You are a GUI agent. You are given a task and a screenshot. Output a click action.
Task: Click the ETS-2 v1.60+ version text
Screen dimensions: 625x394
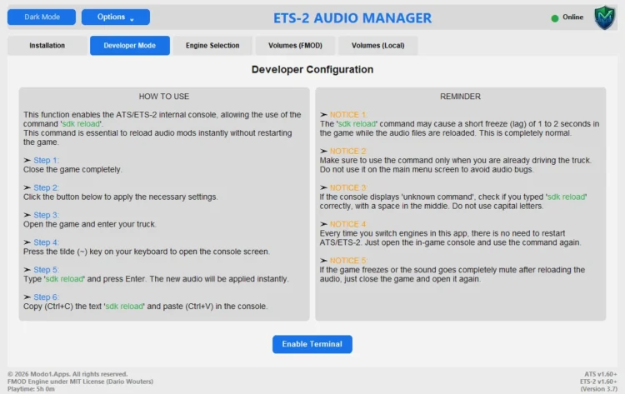coord(598,382)
